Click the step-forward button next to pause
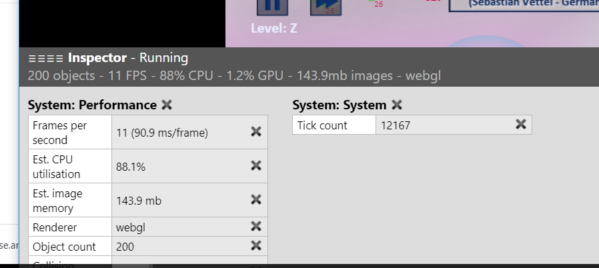The height and width of the screenshot is (268, 599). [x=326, y=7]
